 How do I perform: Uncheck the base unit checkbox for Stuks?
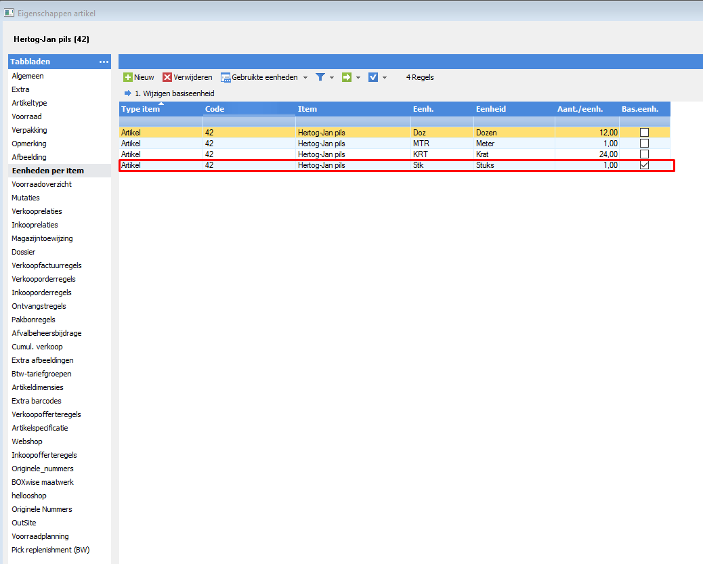coord(644,165)
